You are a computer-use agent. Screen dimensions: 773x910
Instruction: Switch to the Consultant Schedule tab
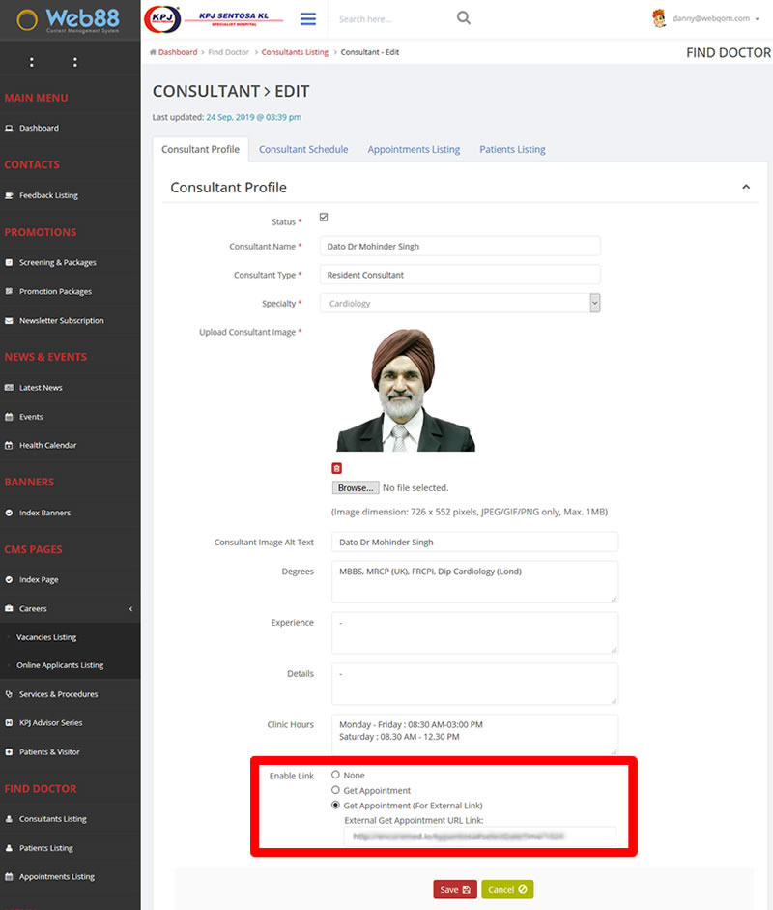(303, 150)
